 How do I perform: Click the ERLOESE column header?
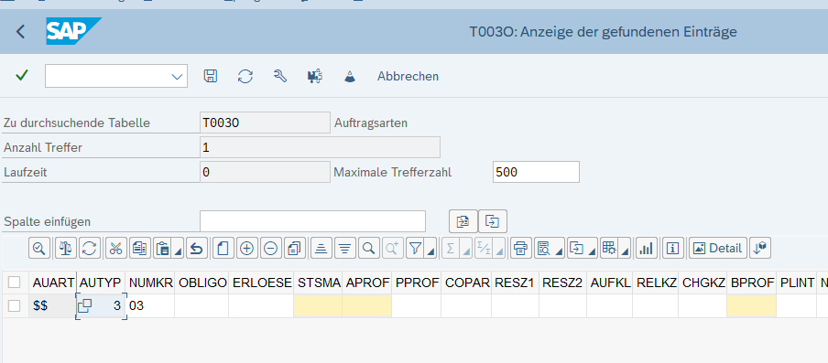pos(262,283)
